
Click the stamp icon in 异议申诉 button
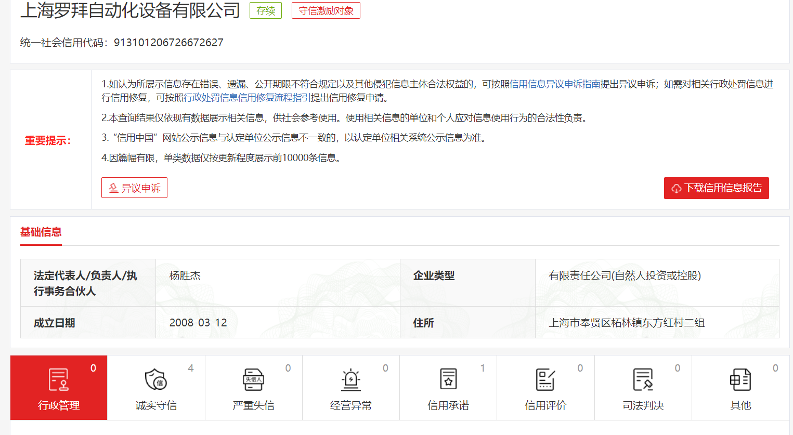pyautogui.click(x=113, y=188)
